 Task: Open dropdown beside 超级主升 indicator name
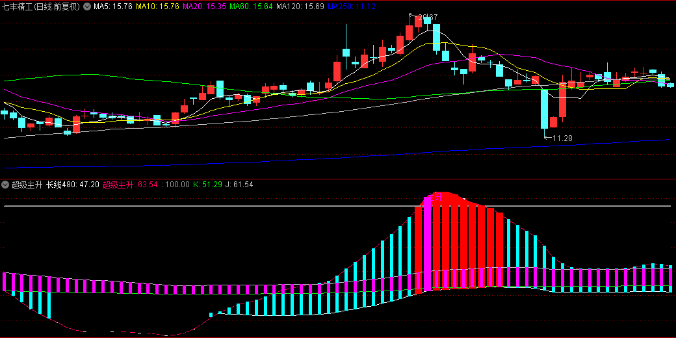coord(5,185)
